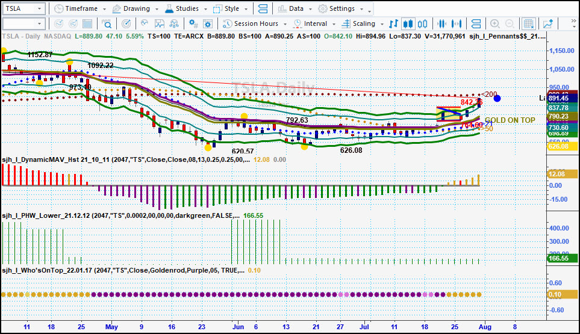Click the Interval button label
Screen dimensions: 580x334
[x=315, y=23]
